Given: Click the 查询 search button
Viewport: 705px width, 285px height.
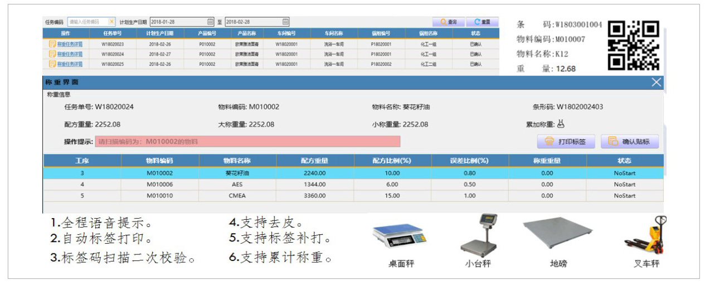Looking at the screenshot, I should coord(449,22).
